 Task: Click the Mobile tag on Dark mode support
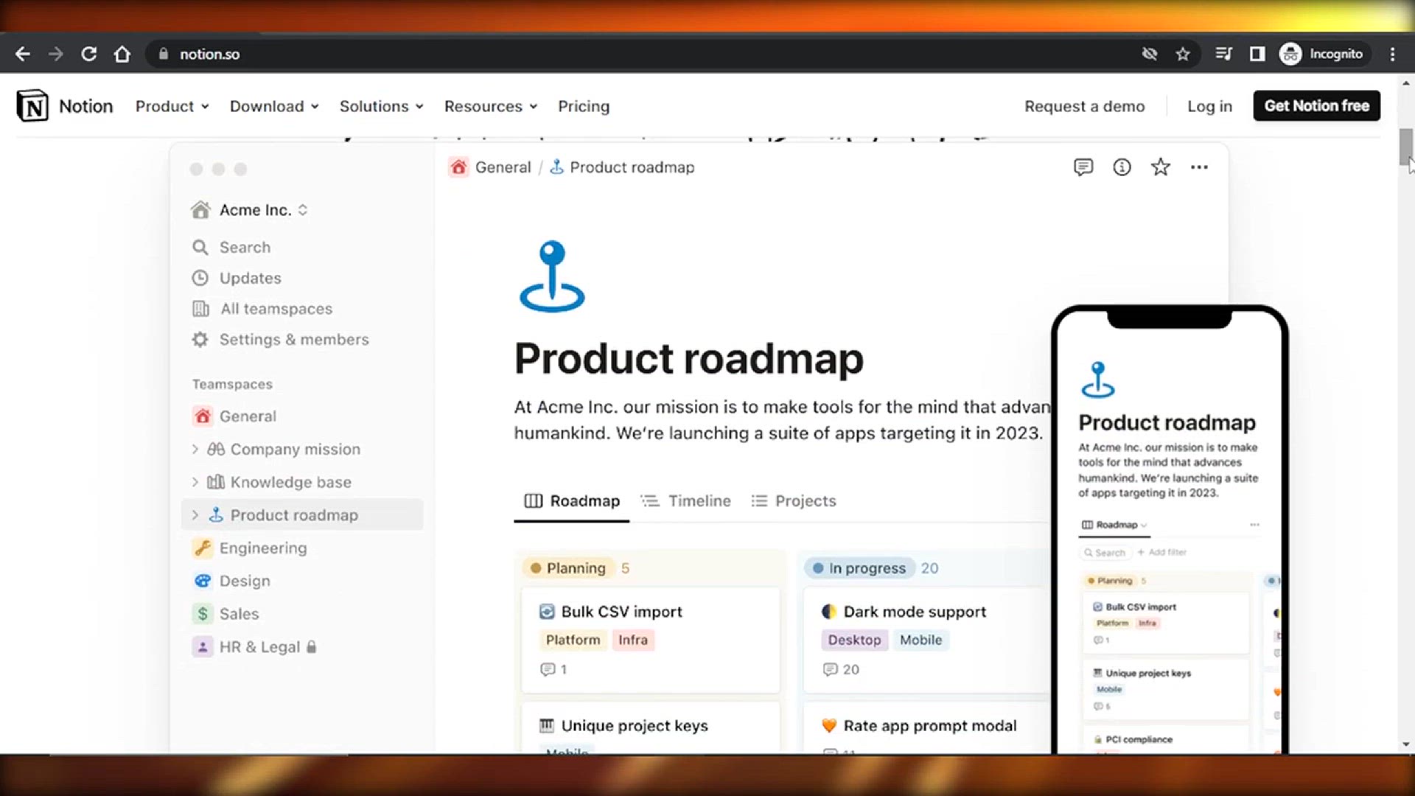920,640
